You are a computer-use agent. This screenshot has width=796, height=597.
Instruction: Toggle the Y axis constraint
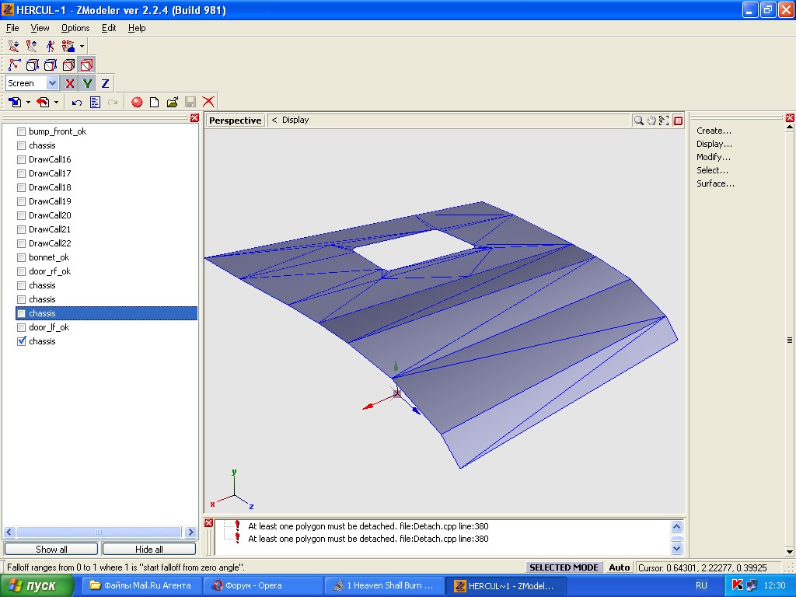click(87, 83)
